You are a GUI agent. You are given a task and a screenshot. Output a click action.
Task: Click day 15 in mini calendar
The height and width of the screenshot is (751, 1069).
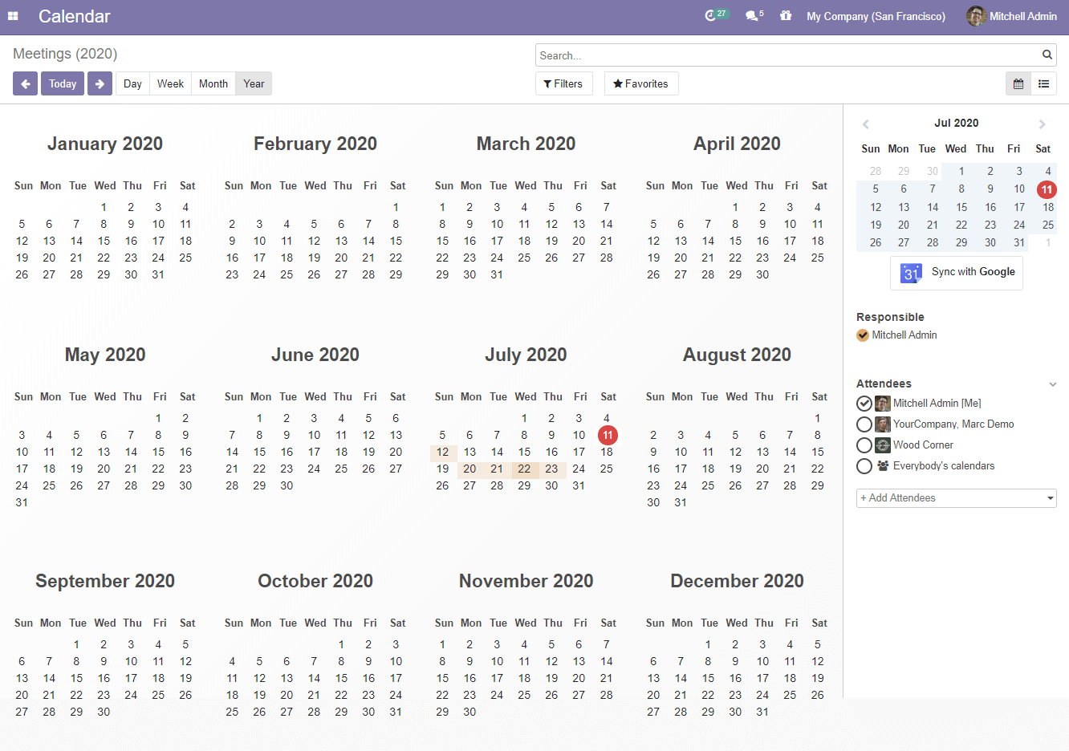tap(961, 207)
